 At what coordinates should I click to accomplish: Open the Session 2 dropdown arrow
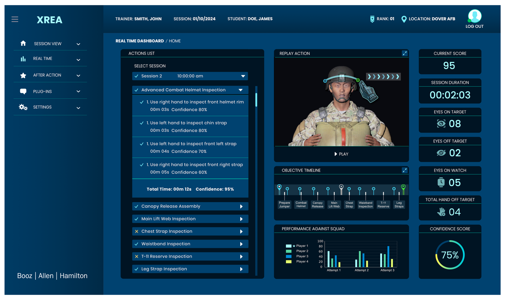tap(243, 76)
